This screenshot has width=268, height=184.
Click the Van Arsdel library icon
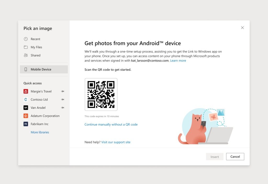coord(26,108)
